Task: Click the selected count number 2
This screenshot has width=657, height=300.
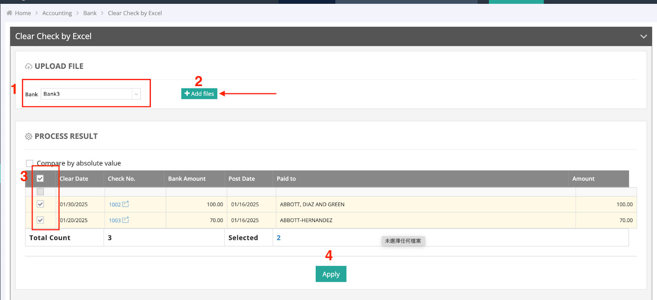Action: click(278, 238)
